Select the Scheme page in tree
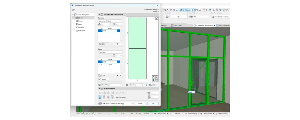The height and width of the screenshot is (120, 300). [x=83, y=18]
